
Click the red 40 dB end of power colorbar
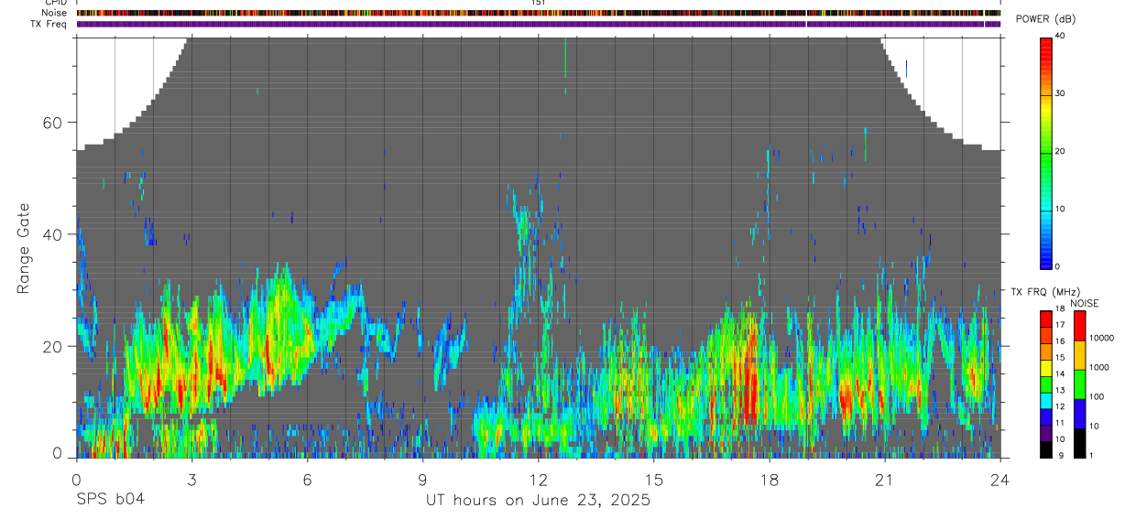pos(1046,42)
